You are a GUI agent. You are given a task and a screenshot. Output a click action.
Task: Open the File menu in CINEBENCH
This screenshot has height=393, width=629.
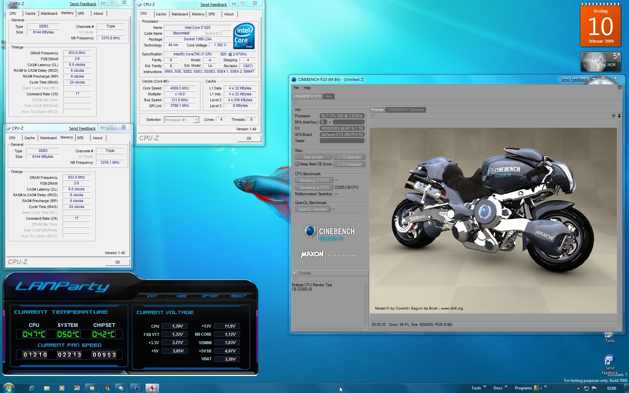(x=296, y=88)
